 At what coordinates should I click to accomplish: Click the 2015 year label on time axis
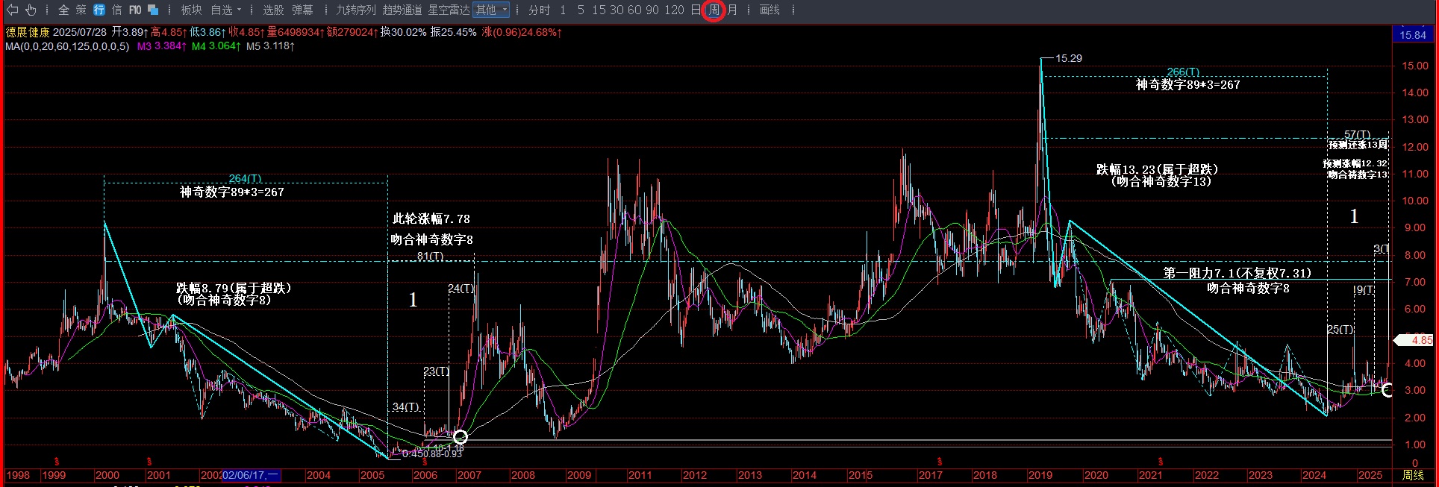[860, 475]
